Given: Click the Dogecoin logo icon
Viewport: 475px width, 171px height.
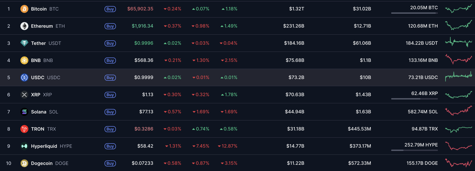Looking at the screenshot, I should tap(24, 163).
